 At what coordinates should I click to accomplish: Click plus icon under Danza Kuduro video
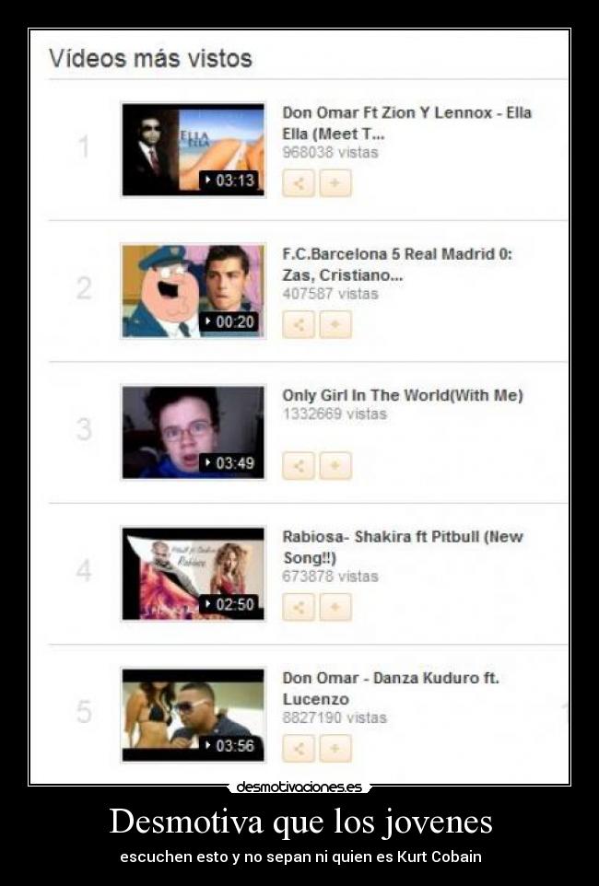(335, 748)
